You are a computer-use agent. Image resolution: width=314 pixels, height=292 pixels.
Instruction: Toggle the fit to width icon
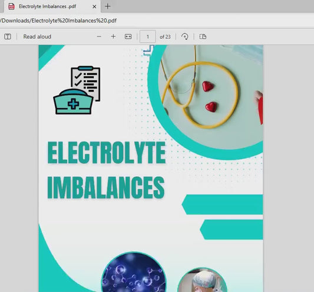(x=128, y=36)
